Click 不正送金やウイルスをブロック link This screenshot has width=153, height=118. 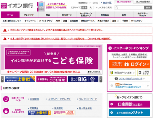128,87
